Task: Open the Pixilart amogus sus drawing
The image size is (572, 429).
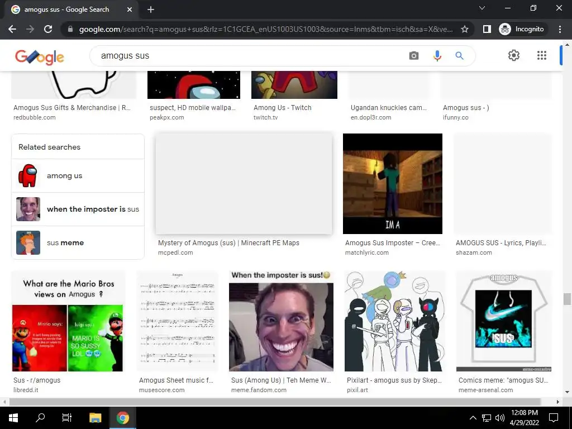Action: (x=395, y=321)
